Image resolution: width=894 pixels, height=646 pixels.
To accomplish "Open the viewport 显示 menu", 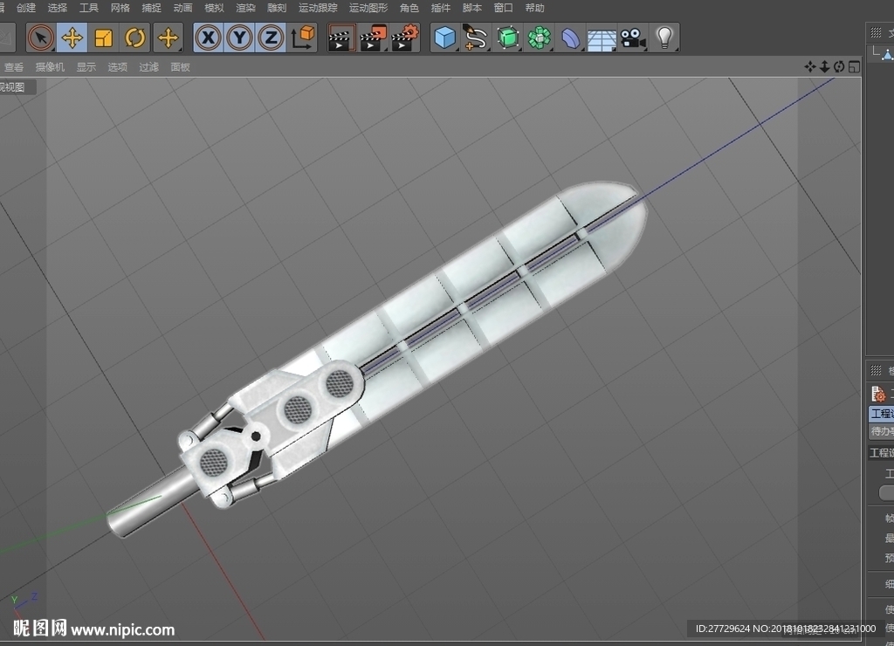I will (86, 67).
